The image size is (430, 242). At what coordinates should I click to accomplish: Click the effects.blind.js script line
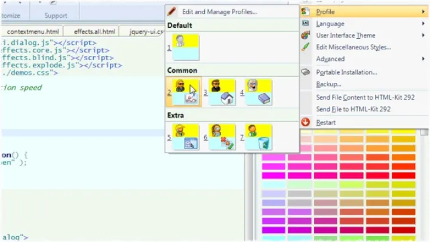[x=57, y=58]
